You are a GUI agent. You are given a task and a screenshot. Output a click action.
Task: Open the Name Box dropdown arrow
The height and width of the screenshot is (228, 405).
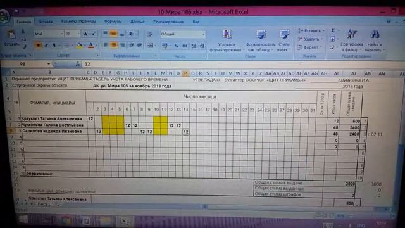pyautogui.click(x=49, y=64)
